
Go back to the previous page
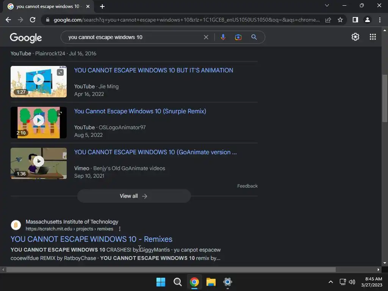click(x=8, y=20)
